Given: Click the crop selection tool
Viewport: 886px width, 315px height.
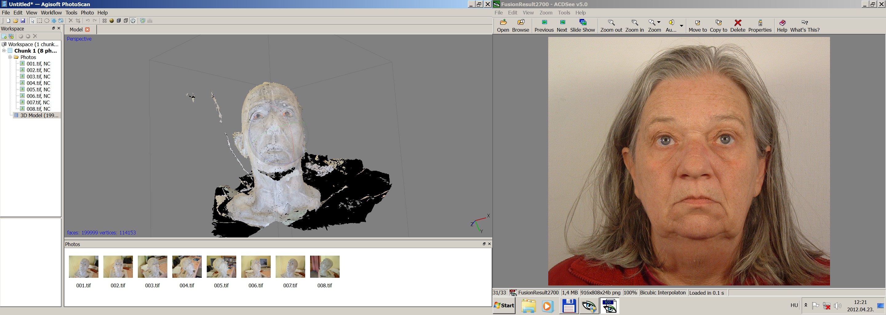Looking at the screenshot, I should click(78, 21).
